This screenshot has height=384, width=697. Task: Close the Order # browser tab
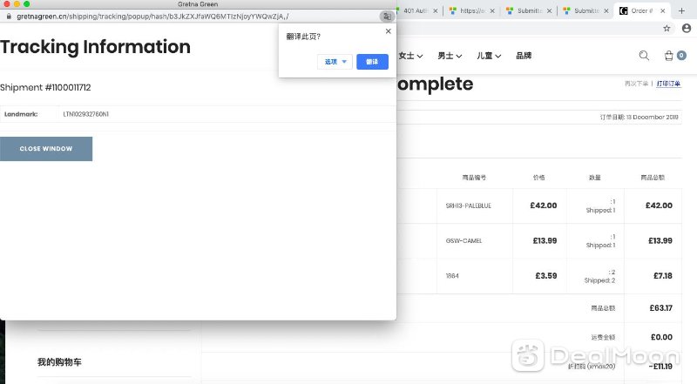[663, 10]
